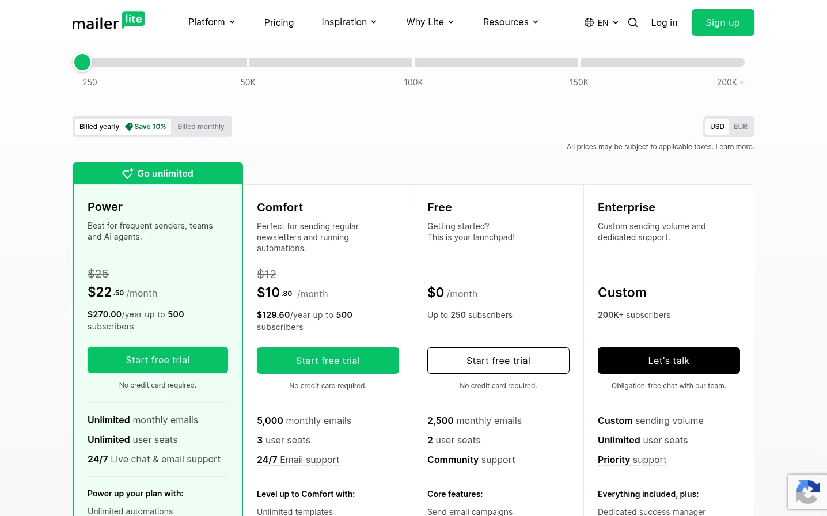Expand the Inspiration menu

[x=349, y=22]
